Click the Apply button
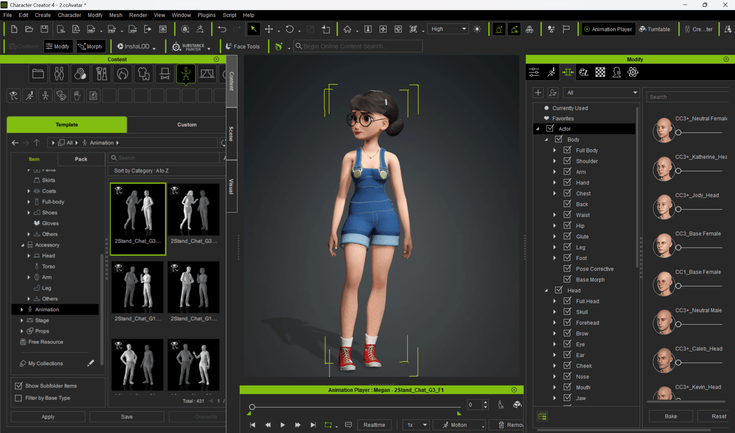This screenshot has height=433, width=735. point(48,417)
